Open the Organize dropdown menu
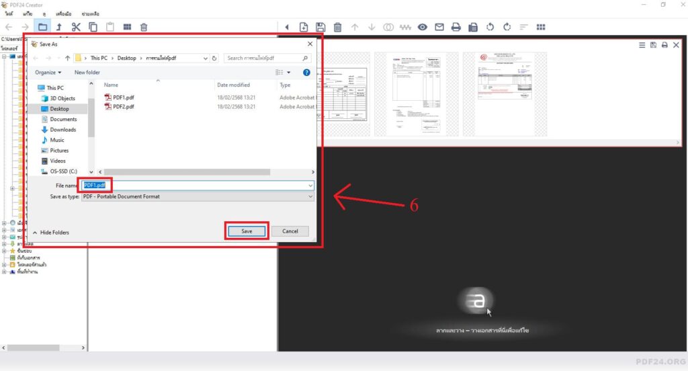Image resolution: width=688 pixels, height=371 pixels. (48, 72)
